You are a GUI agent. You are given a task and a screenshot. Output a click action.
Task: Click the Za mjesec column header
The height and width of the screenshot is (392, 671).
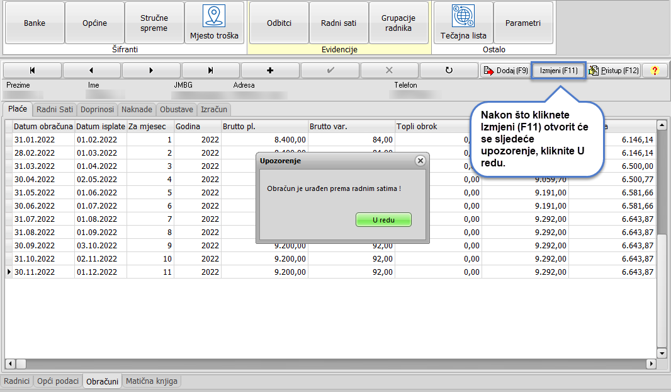(150, 127)
